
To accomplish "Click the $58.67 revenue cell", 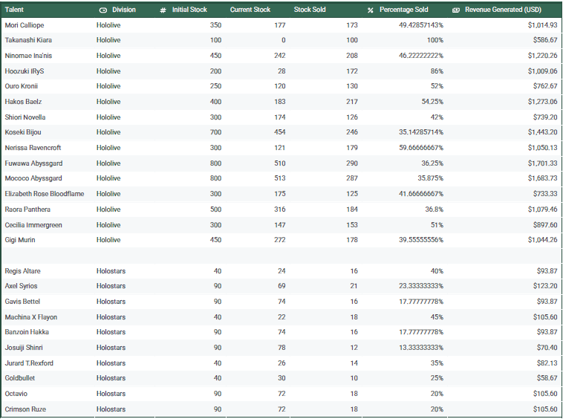I will (x=547, y=378).
